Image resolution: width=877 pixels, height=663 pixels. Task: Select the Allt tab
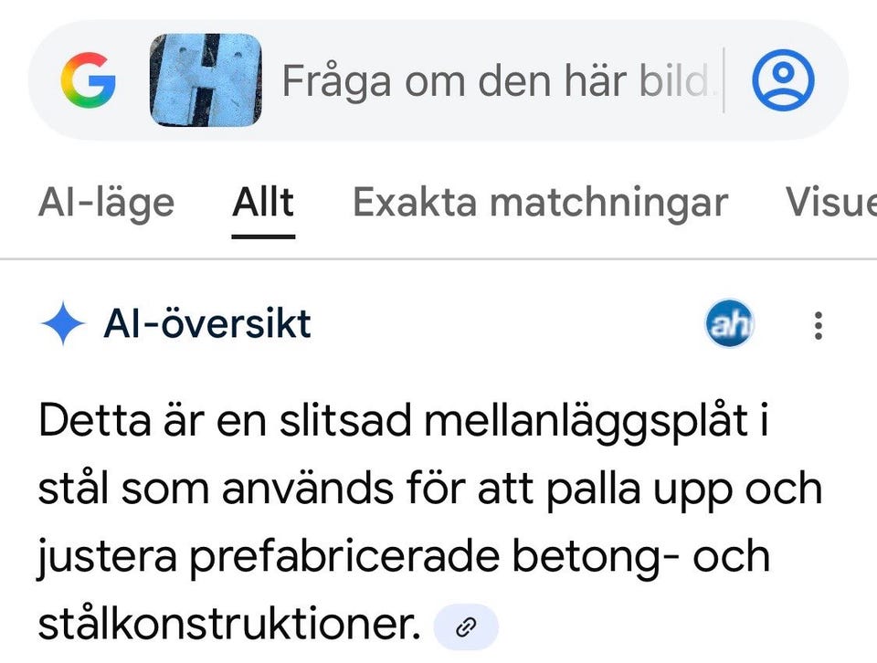click(263, 203)
